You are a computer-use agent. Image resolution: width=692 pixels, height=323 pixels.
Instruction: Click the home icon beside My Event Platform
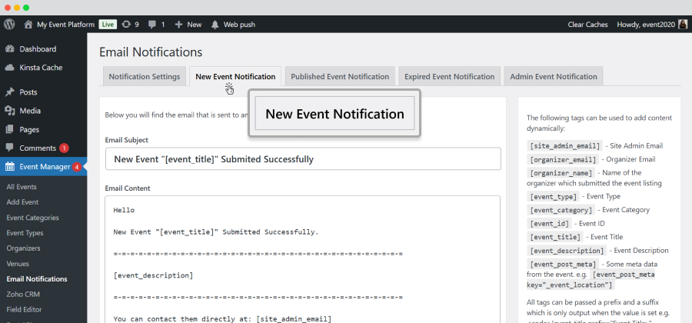point(28,25)
